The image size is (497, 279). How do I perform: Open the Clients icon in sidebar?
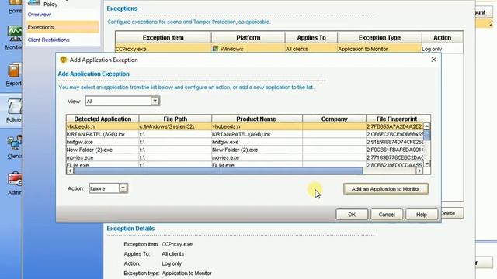[x=15, y=143]
